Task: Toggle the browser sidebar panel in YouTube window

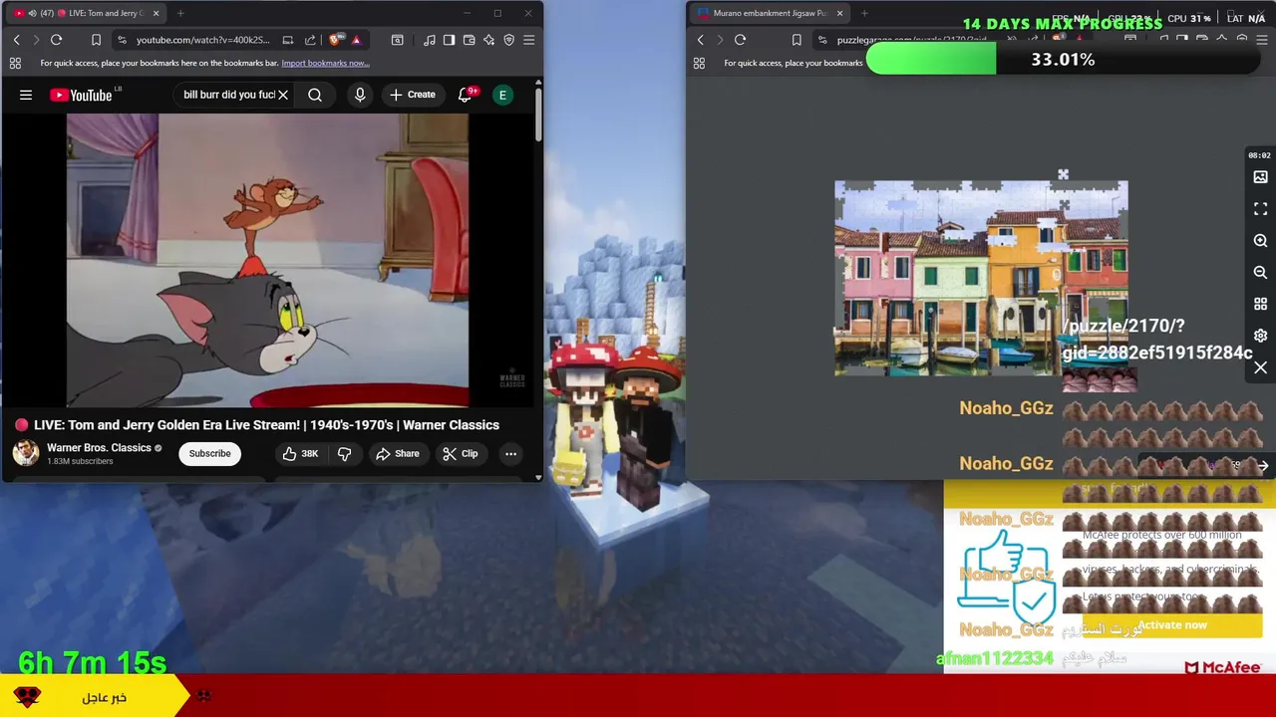Action: [x=449, y=40]
